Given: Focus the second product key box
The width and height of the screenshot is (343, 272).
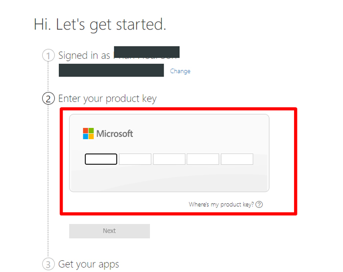Looking at the screenshot, I should (x=135, y=159).
